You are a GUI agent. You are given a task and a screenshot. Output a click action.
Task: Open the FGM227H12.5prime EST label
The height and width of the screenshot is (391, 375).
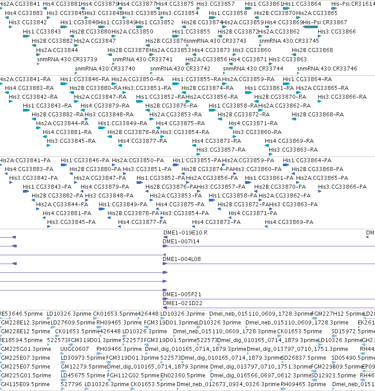coord(338,314)
